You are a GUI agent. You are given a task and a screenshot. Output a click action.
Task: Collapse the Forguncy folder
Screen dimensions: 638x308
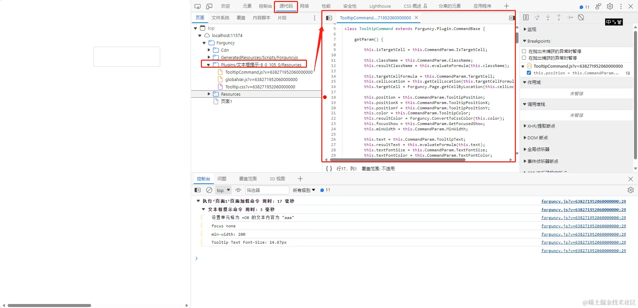click(204, 43)
